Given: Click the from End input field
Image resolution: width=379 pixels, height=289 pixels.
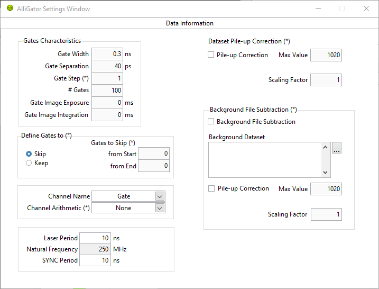Looking at the screenshot, I should [x=154, y=166].
